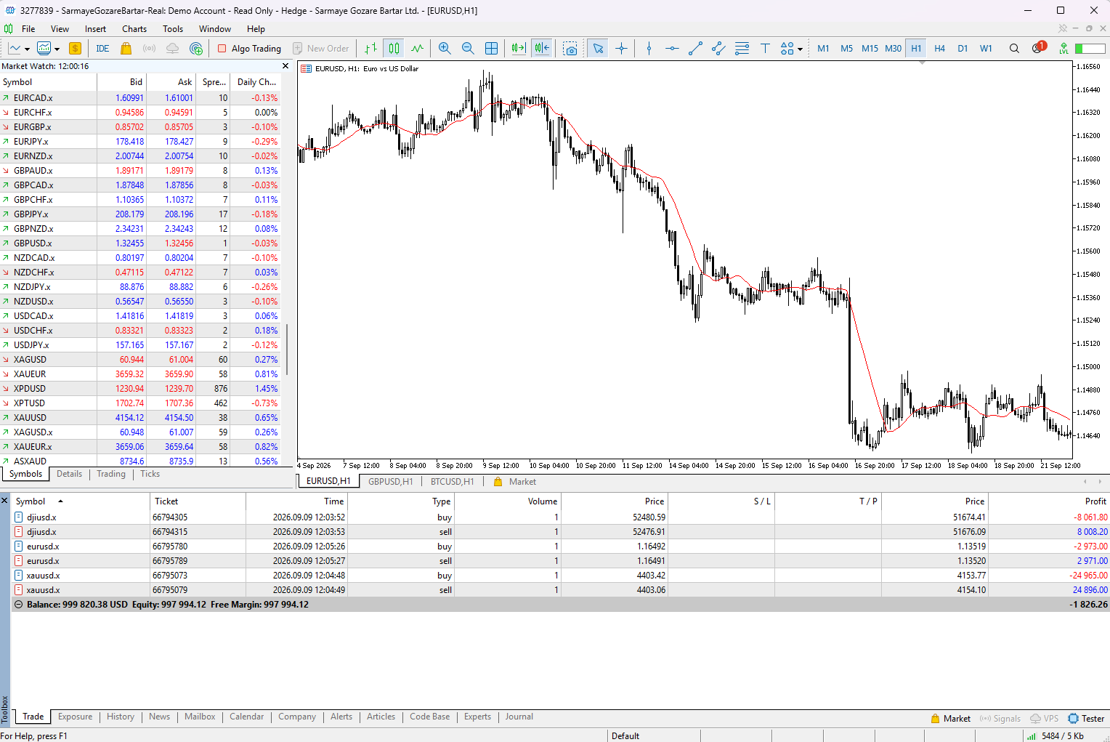The width and height of the screenshot is (1110, 742).
Task: Switch timeframe to H4
Action: (x=939, y=49)
